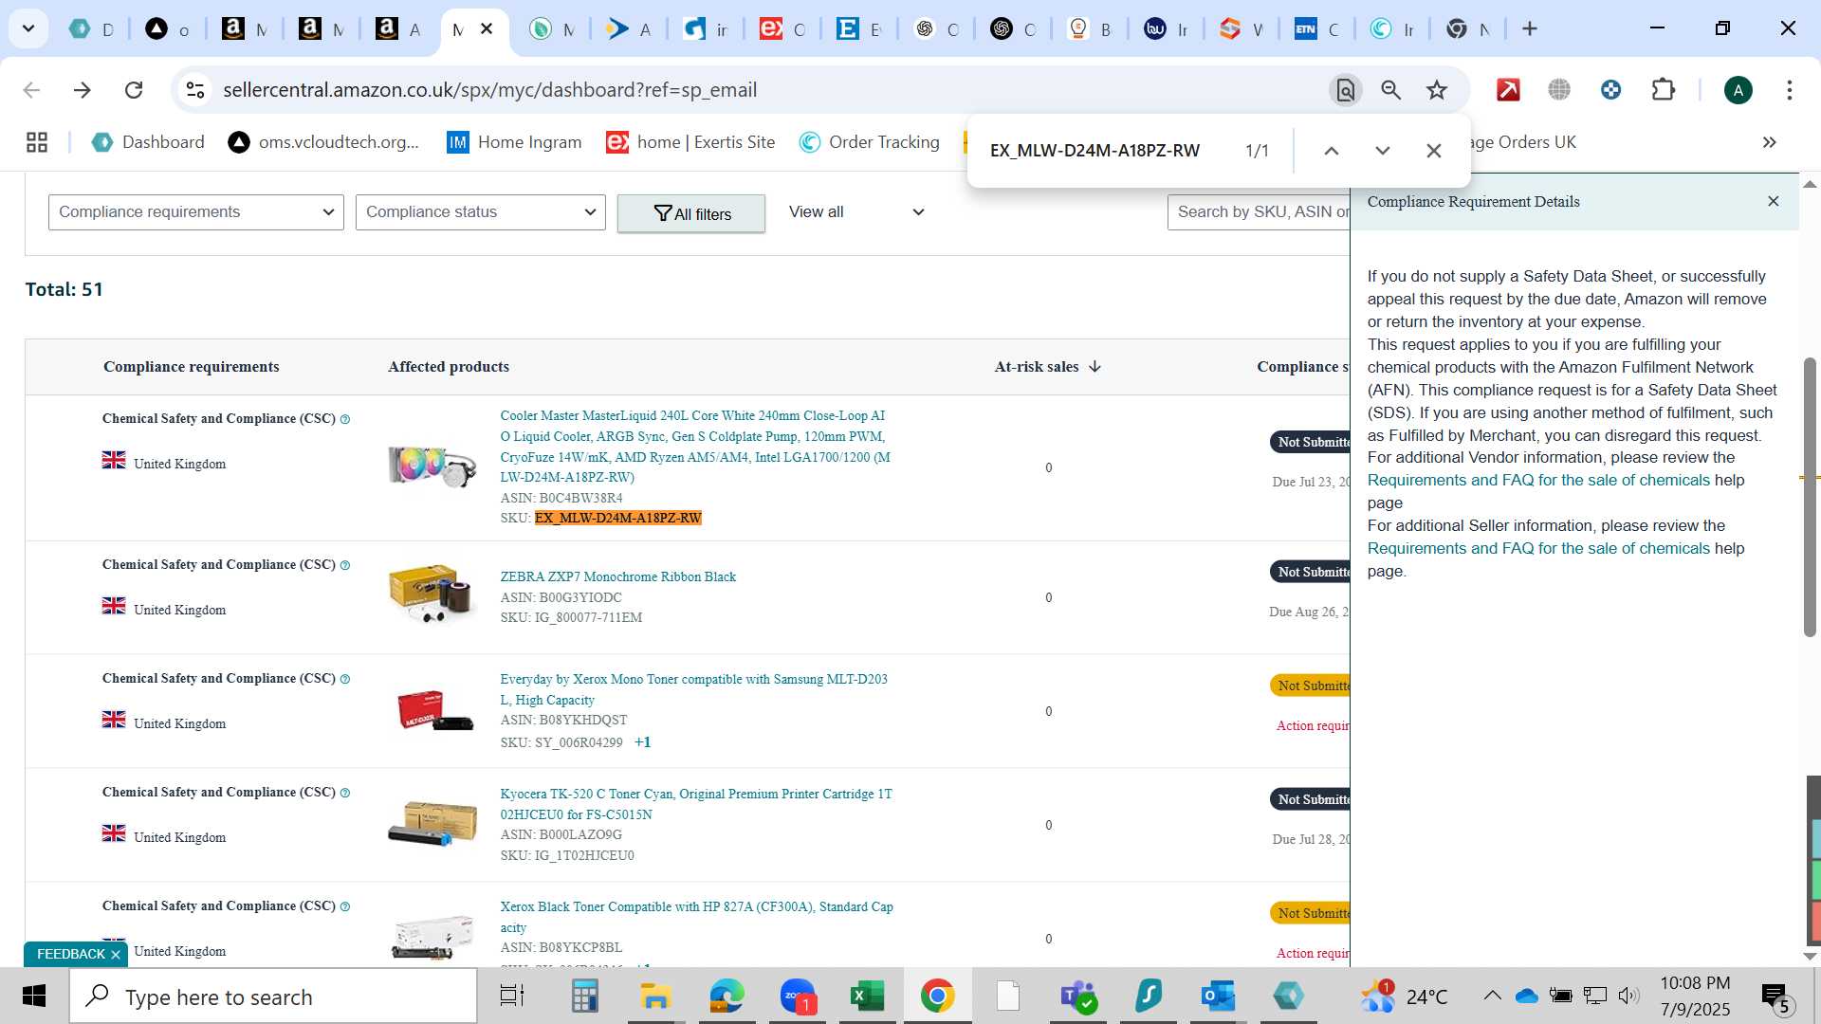This screenshot has width=1821, height=1024.
Task: Click the All filters button
Action: pos(691,213)
